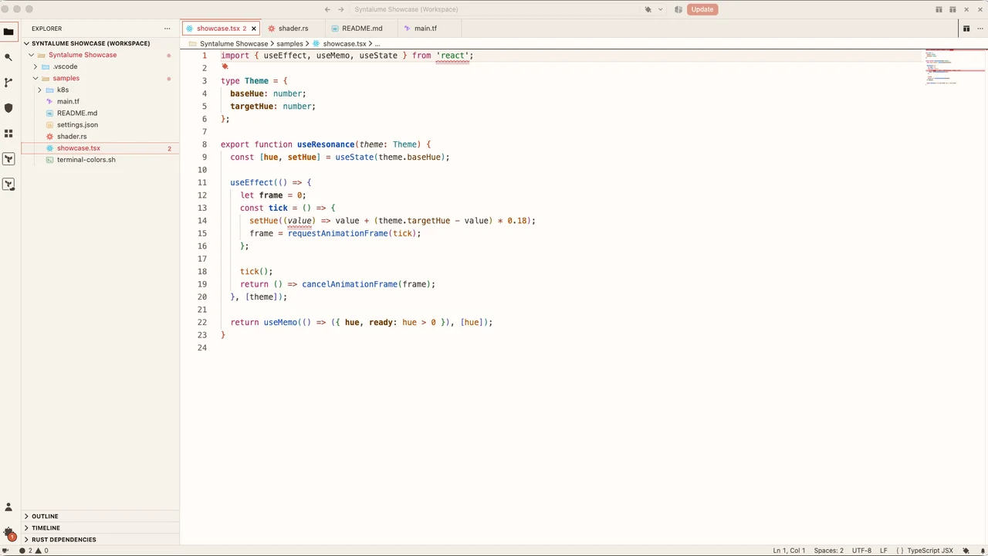Viewport: 988px width, 556px height.
Task: Open the Search view in activity bar
Action: point(8,57)
